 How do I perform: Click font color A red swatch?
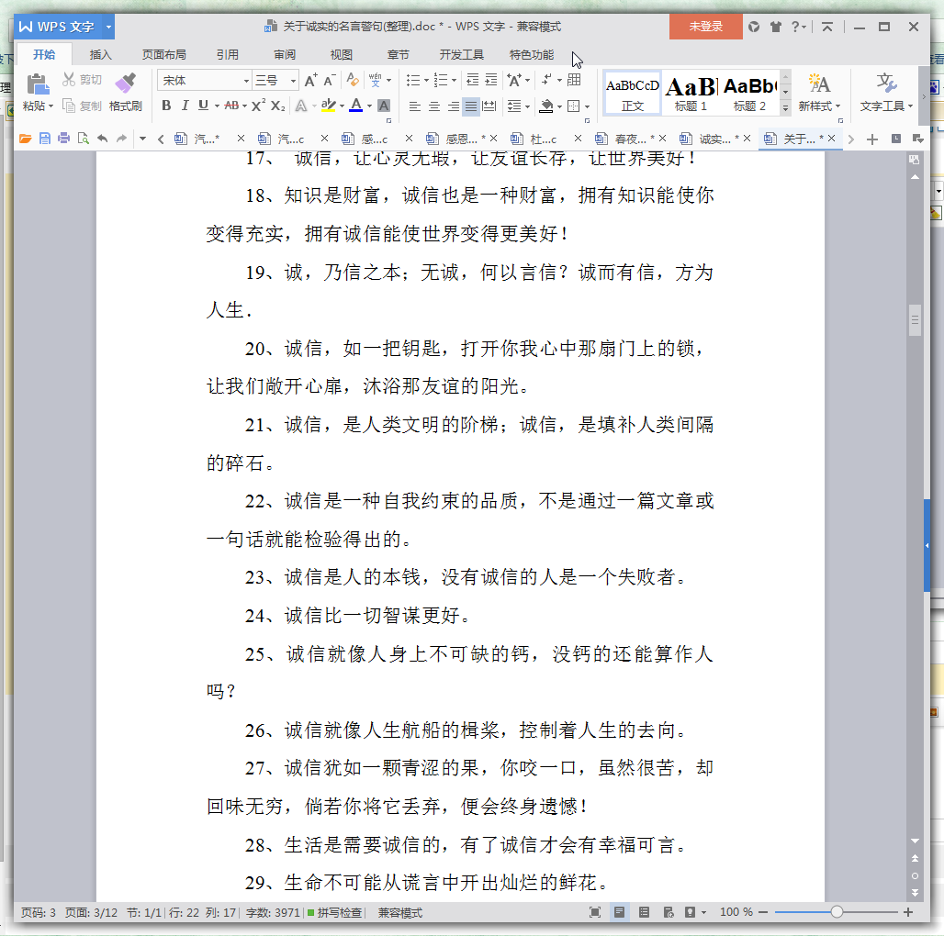(355, 106)
